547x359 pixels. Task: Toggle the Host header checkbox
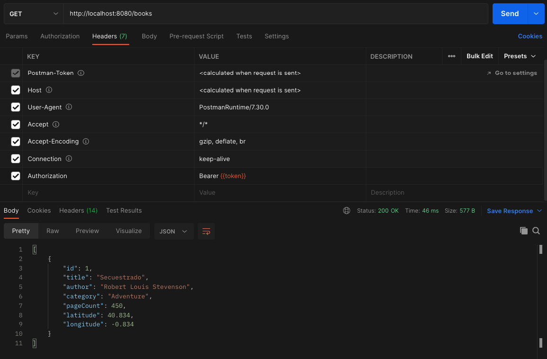tap(16, 90)
